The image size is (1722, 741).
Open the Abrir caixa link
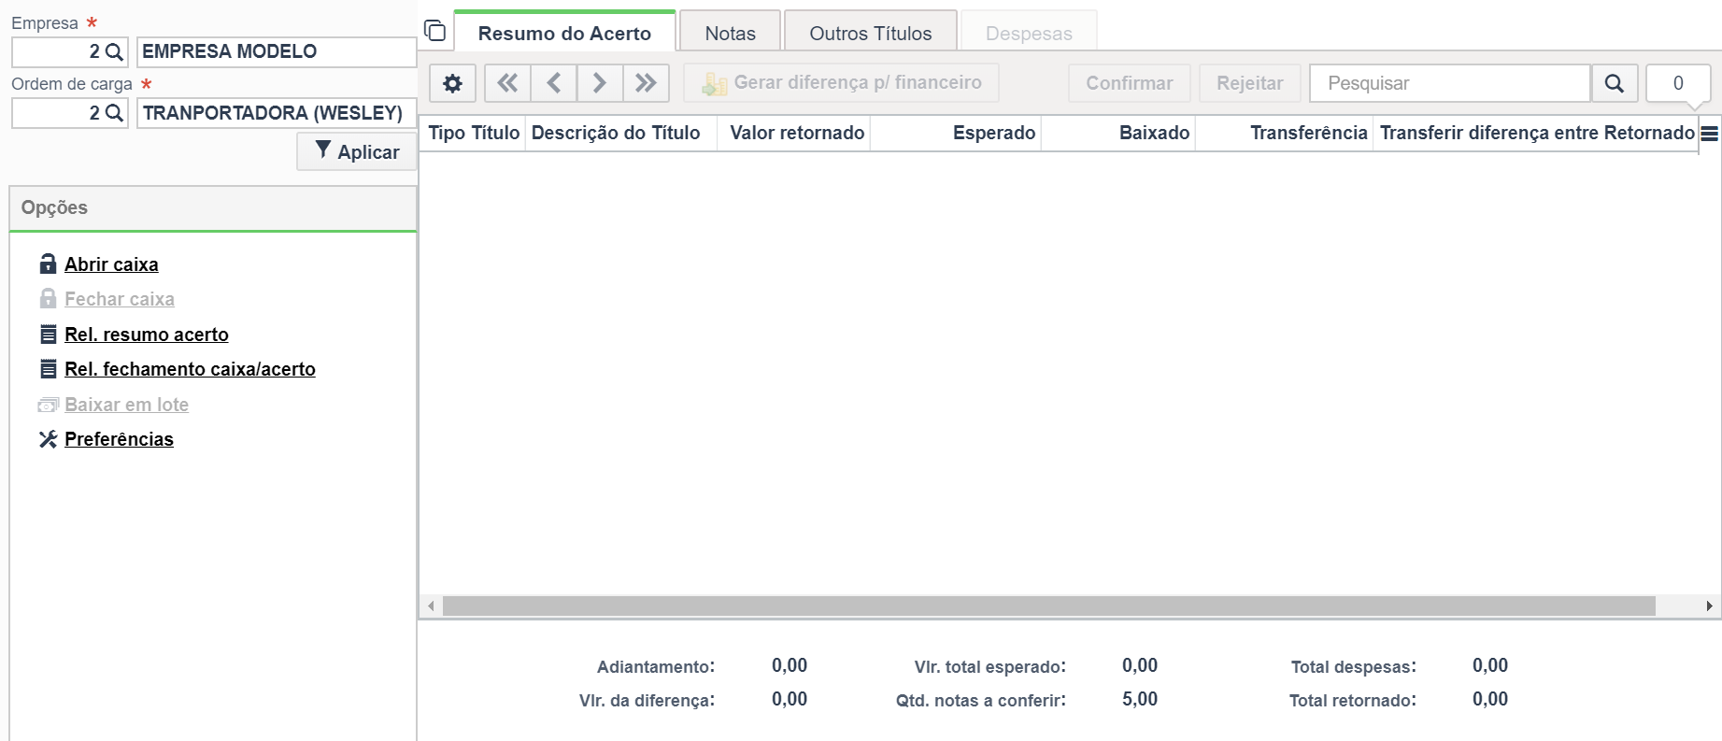click(111, 264)
